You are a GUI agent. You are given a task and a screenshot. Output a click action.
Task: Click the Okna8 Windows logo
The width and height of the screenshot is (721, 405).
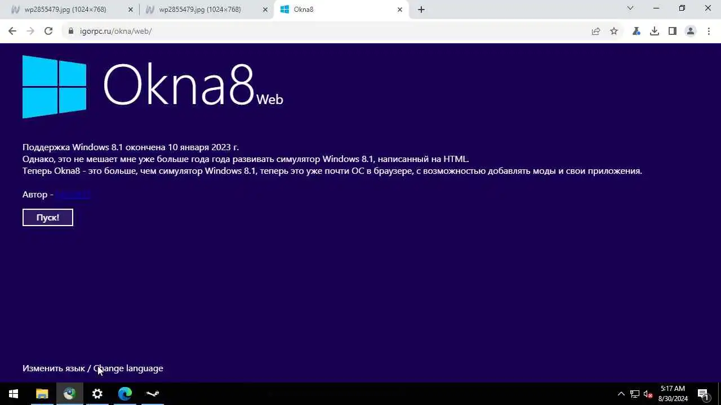[55, 87]
